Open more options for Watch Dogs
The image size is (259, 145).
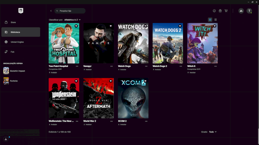146,66
